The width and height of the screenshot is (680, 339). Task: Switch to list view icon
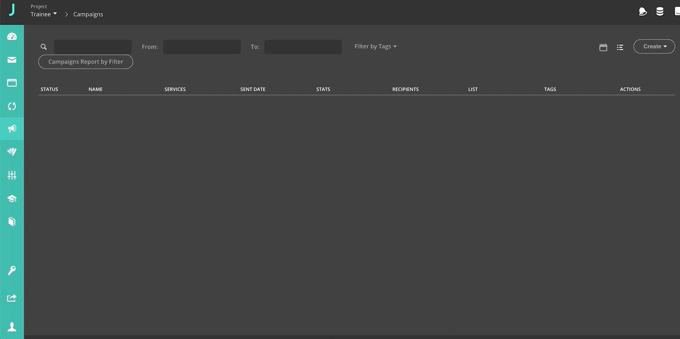620,47
